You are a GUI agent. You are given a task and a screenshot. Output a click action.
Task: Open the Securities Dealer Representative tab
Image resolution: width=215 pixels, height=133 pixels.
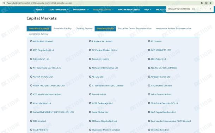(x=135, y=29)
